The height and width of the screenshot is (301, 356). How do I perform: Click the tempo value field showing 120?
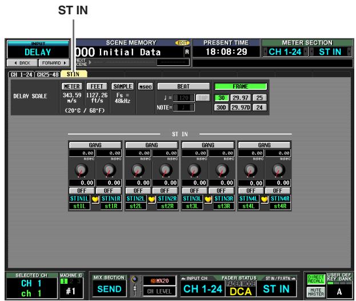(184, 98)
